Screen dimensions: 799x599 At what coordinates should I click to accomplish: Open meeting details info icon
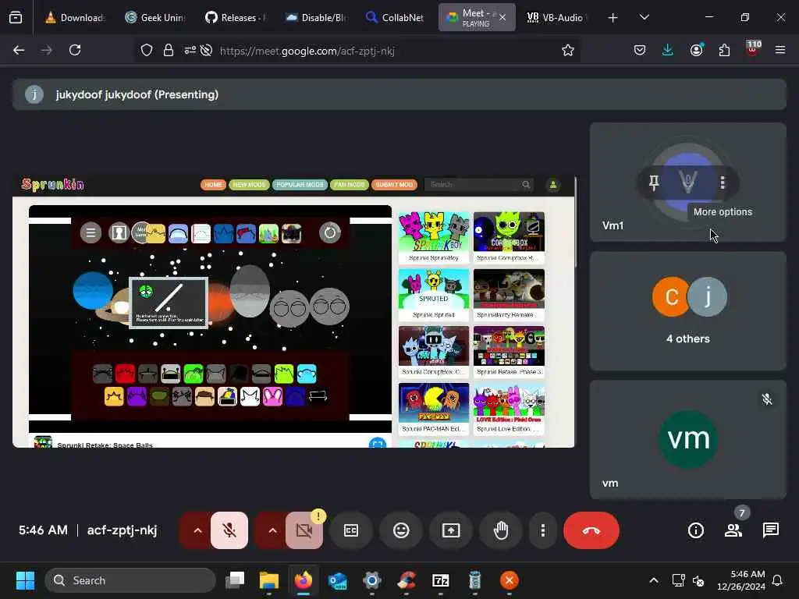tap(695, 530)
